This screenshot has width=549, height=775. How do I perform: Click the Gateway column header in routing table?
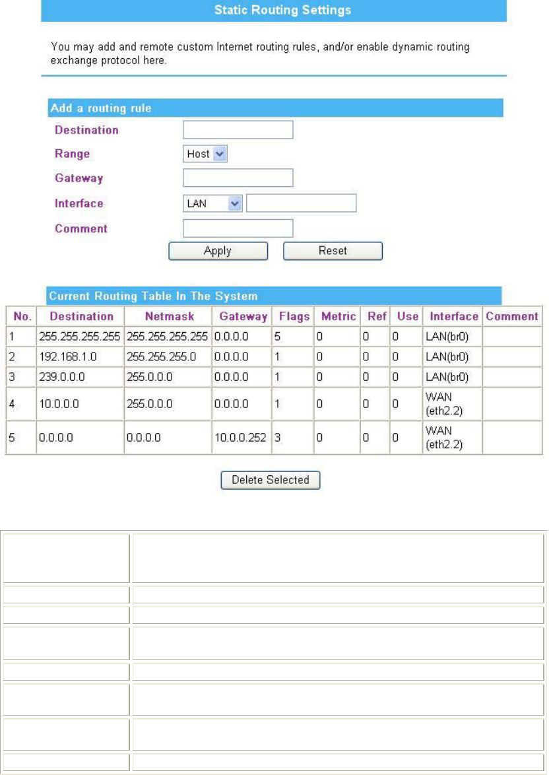(x=242, y=316)
